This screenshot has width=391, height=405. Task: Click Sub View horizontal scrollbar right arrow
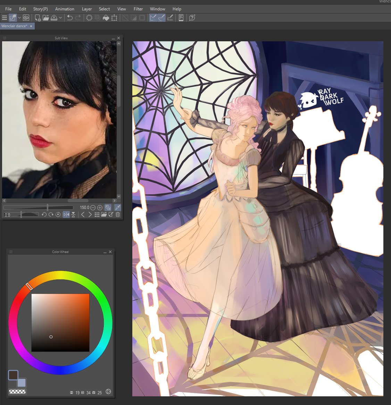coord(115,201)
